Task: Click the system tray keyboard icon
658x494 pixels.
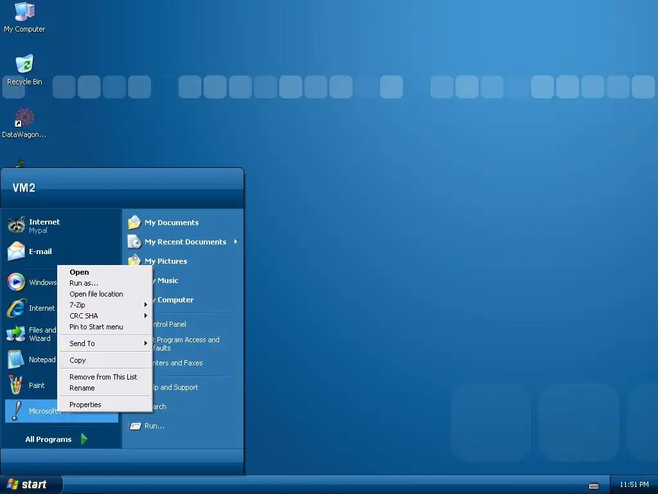Action: (x=593, y=485)
